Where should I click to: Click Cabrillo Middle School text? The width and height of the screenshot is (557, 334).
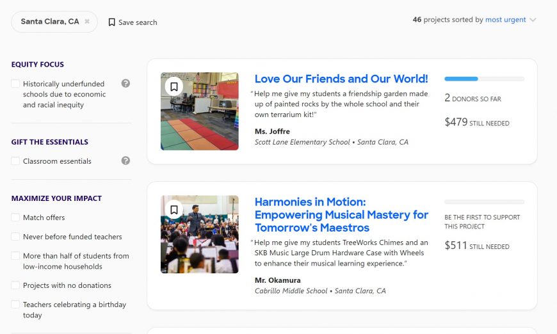pos(291,291)
